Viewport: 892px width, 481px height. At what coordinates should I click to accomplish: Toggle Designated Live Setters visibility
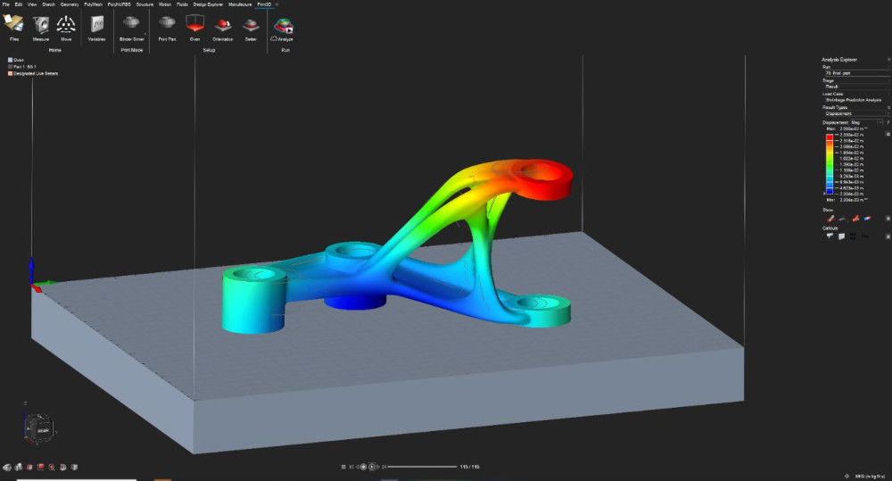10,73
